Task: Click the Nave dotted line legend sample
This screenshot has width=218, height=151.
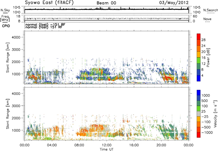Action: [x=208, y=22]
